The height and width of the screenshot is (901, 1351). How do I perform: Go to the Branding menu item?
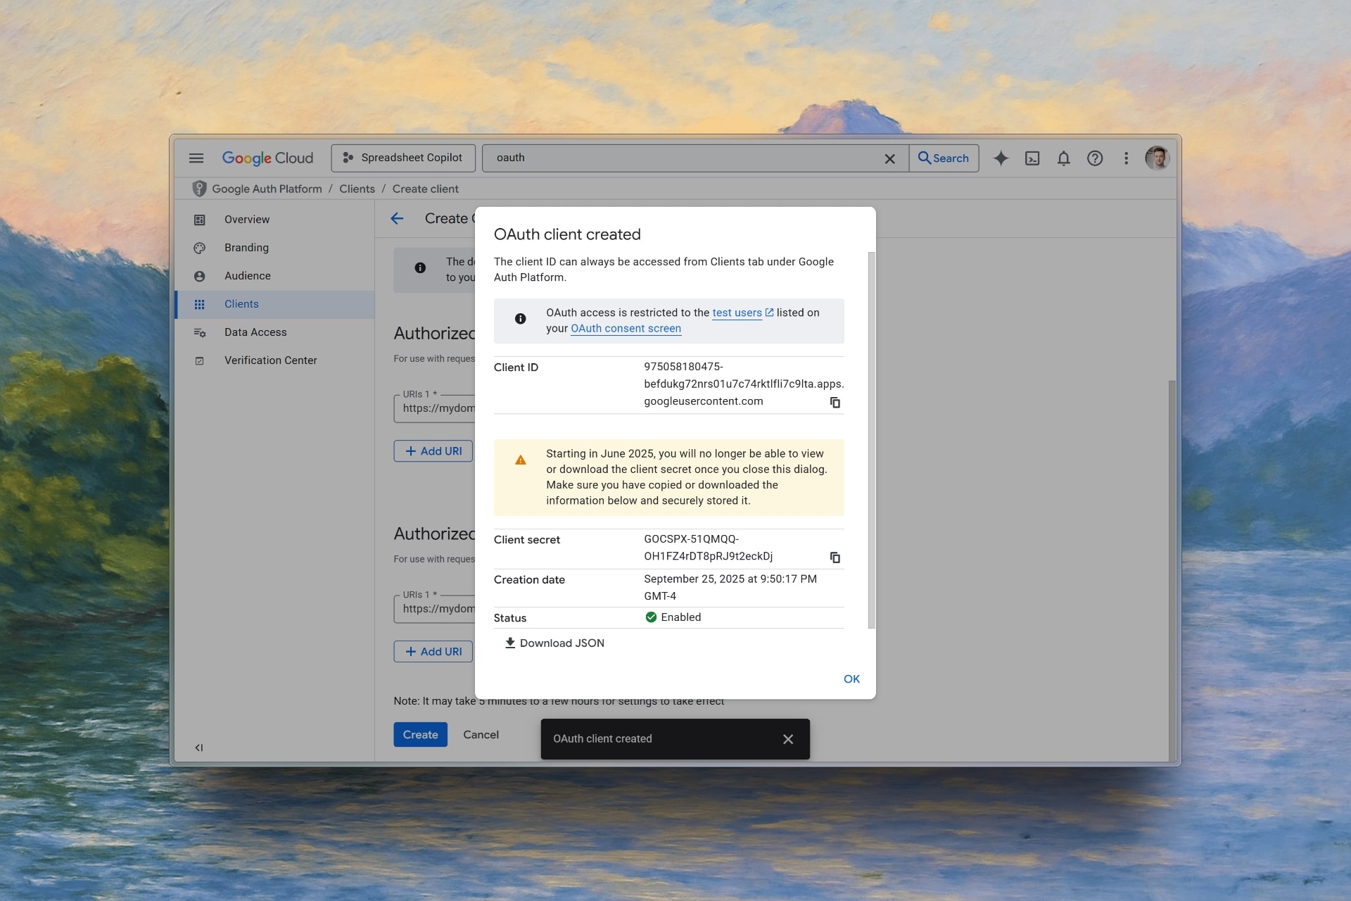[x=246, y=248]
